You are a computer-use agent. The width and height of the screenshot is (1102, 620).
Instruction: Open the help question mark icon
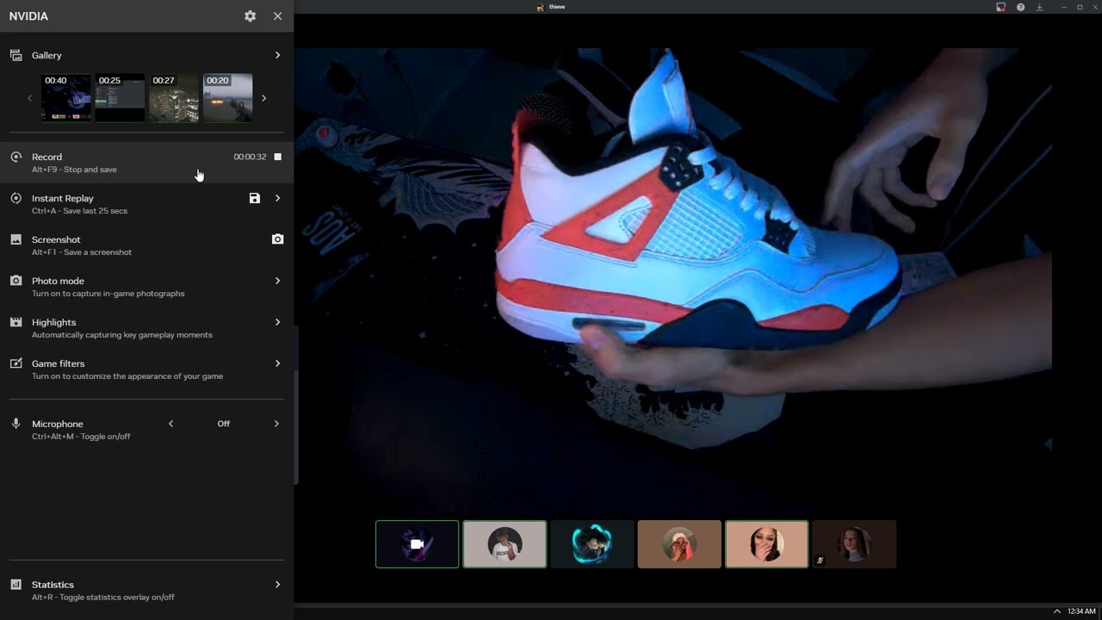1020,7
